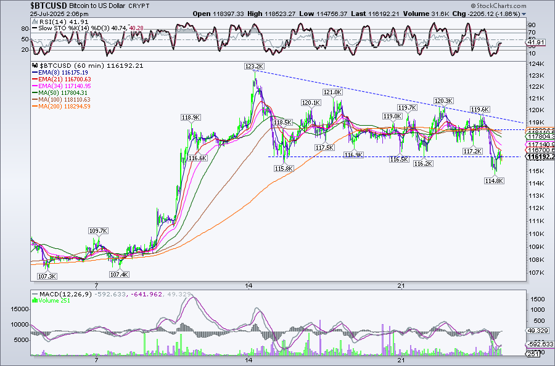Screen dimensions: 555x366
Task: Select the EMA(21) 116700.63 legend entry
Action: click(x=61, y=79)
